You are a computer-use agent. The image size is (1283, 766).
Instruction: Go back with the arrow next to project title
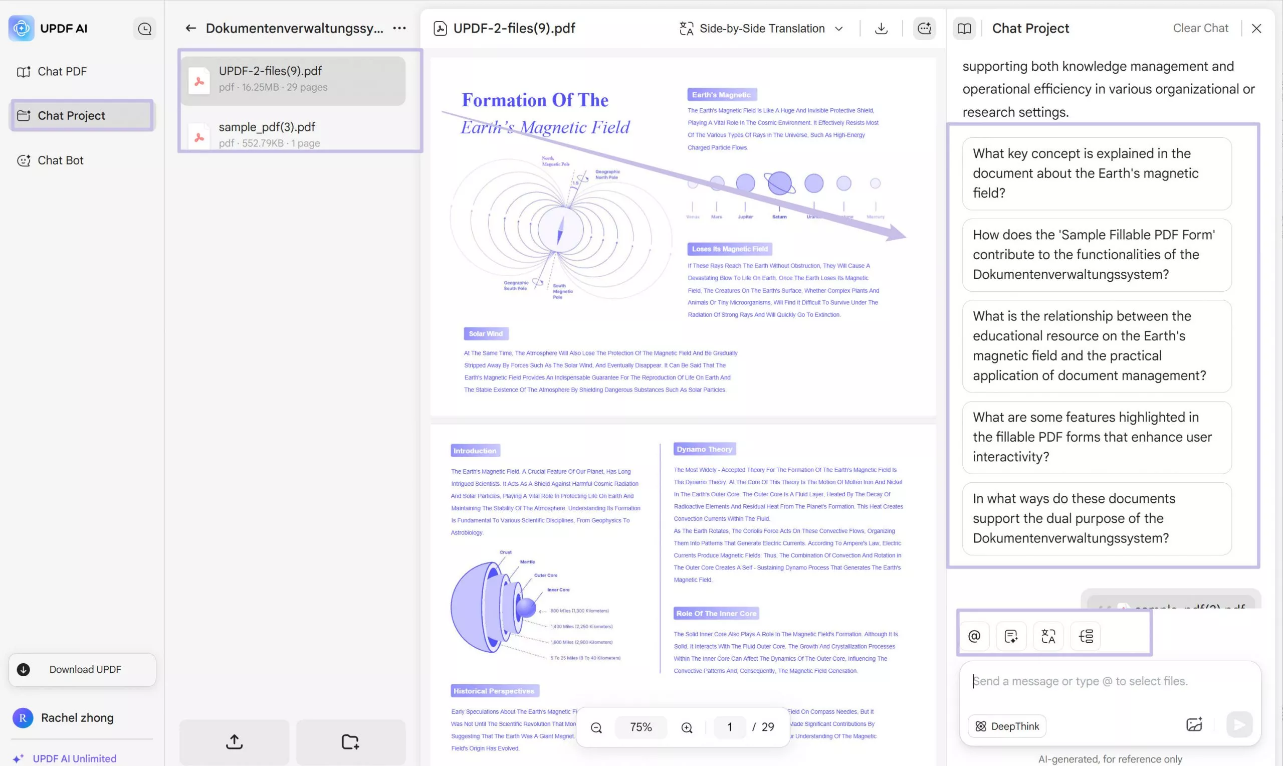tap(190, 29)
